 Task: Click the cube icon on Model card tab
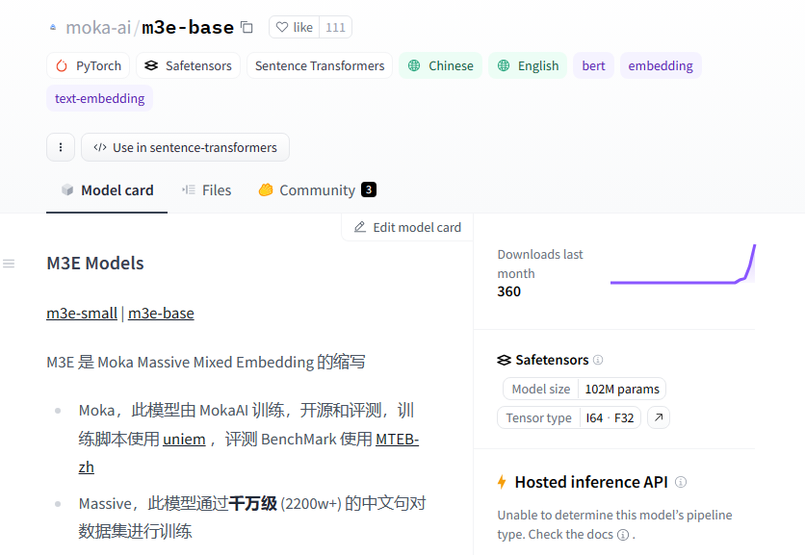pos(67,189)
